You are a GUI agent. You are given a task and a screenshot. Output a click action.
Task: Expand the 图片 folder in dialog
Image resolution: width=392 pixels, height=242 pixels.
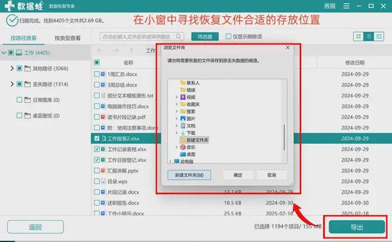click(176, 119)
